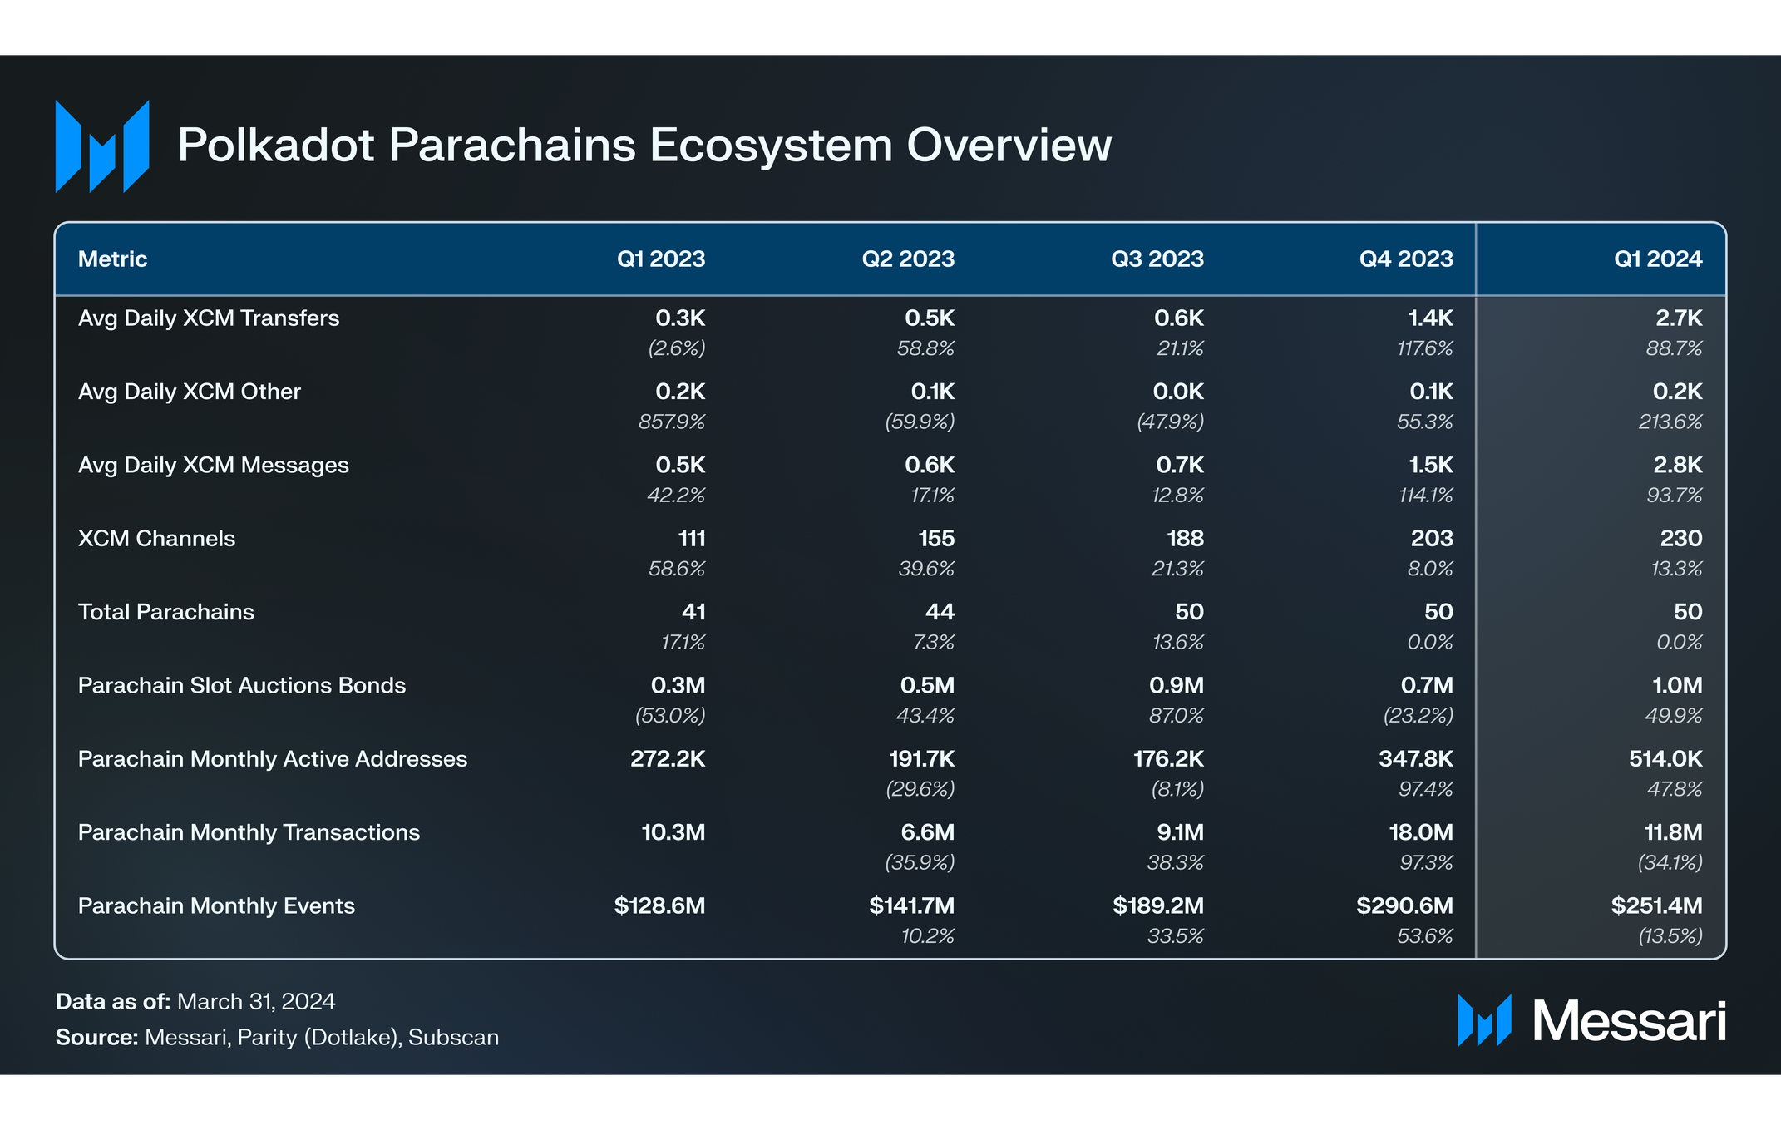The height and width of the screenshot is (1130, 1781).
Task: Click the '0.3K' XCM Transfers value
Action: [x=680, y=318]
